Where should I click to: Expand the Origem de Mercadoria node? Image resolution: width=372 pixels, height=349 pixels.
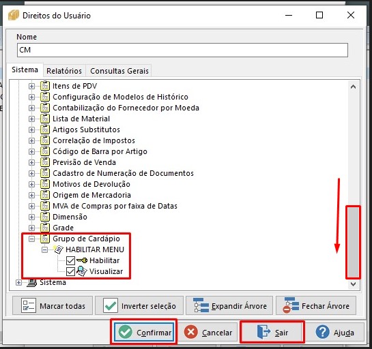pos(31,195)
